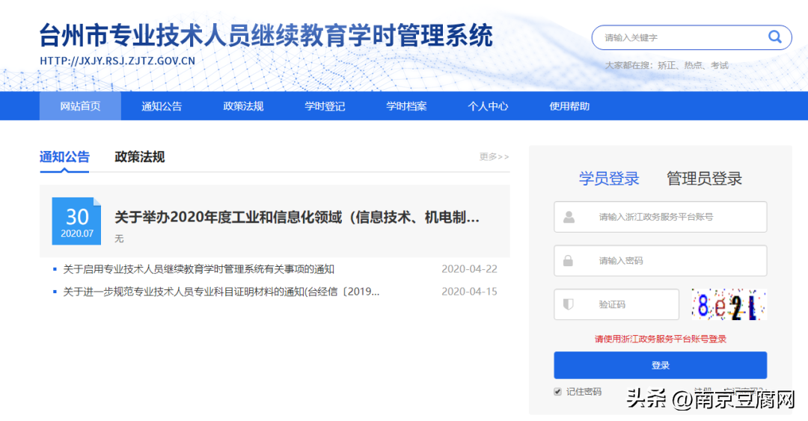Click the date 2020-04-22
Screen dimensions: 808x421
[x=469, y=269]
